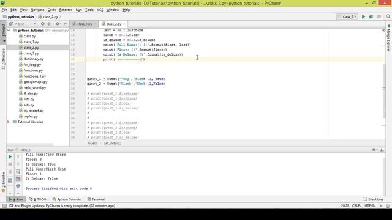Click up arrow in Run panel toolbar
This screenshot has width=392, height=220.
click(x=18, y=156)
